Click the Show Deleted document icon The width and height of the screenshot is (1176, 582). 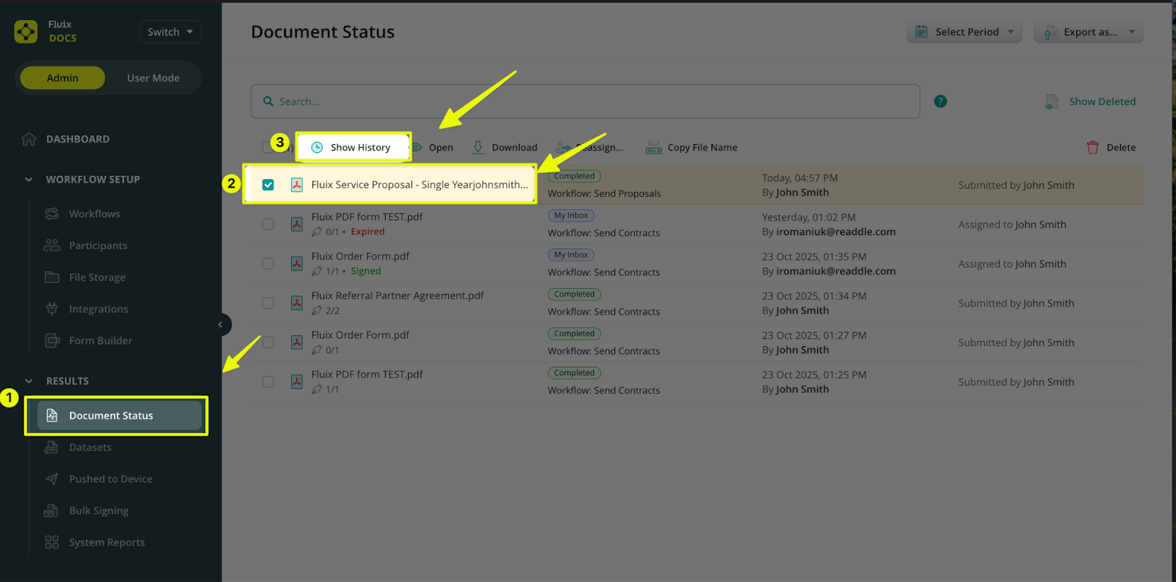coord(1052,101)
